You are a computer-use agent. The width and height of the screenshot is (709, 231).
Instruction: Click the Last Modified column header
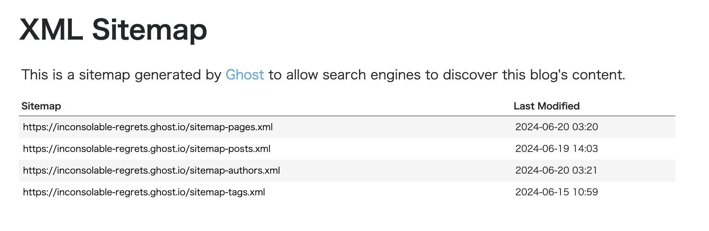547,106
